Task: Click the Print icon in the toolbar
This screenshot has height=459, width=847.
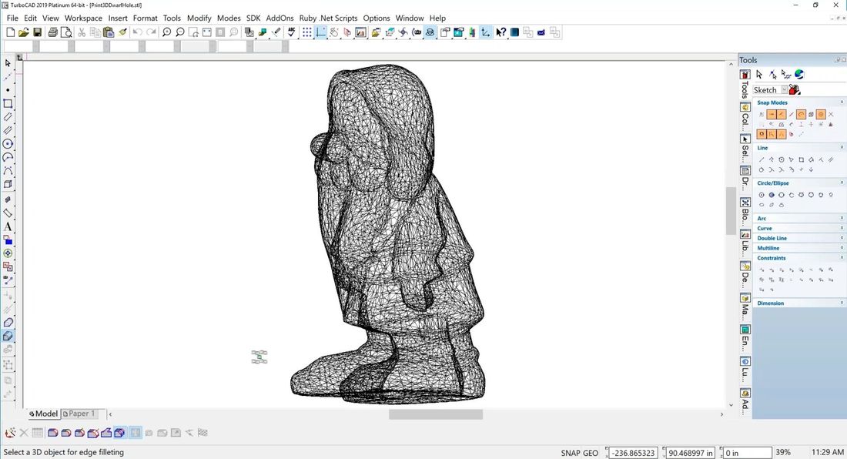Action: tap(52, 32)
